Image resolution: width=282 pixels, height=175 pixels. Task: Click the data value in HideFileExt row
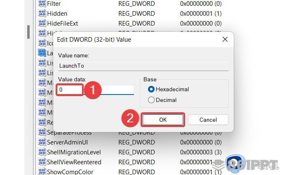coord(201,24)
